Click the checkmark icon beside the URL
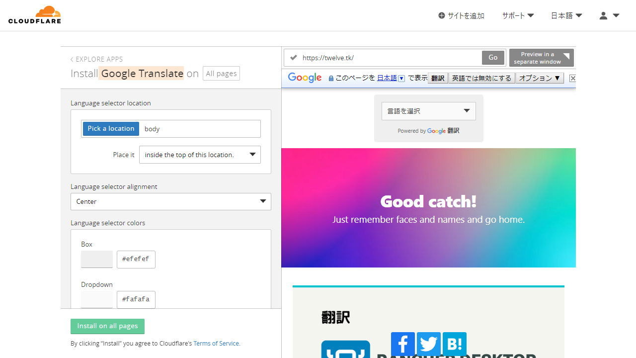Viewport: 636px width, 358px height. tap(294, 58)
